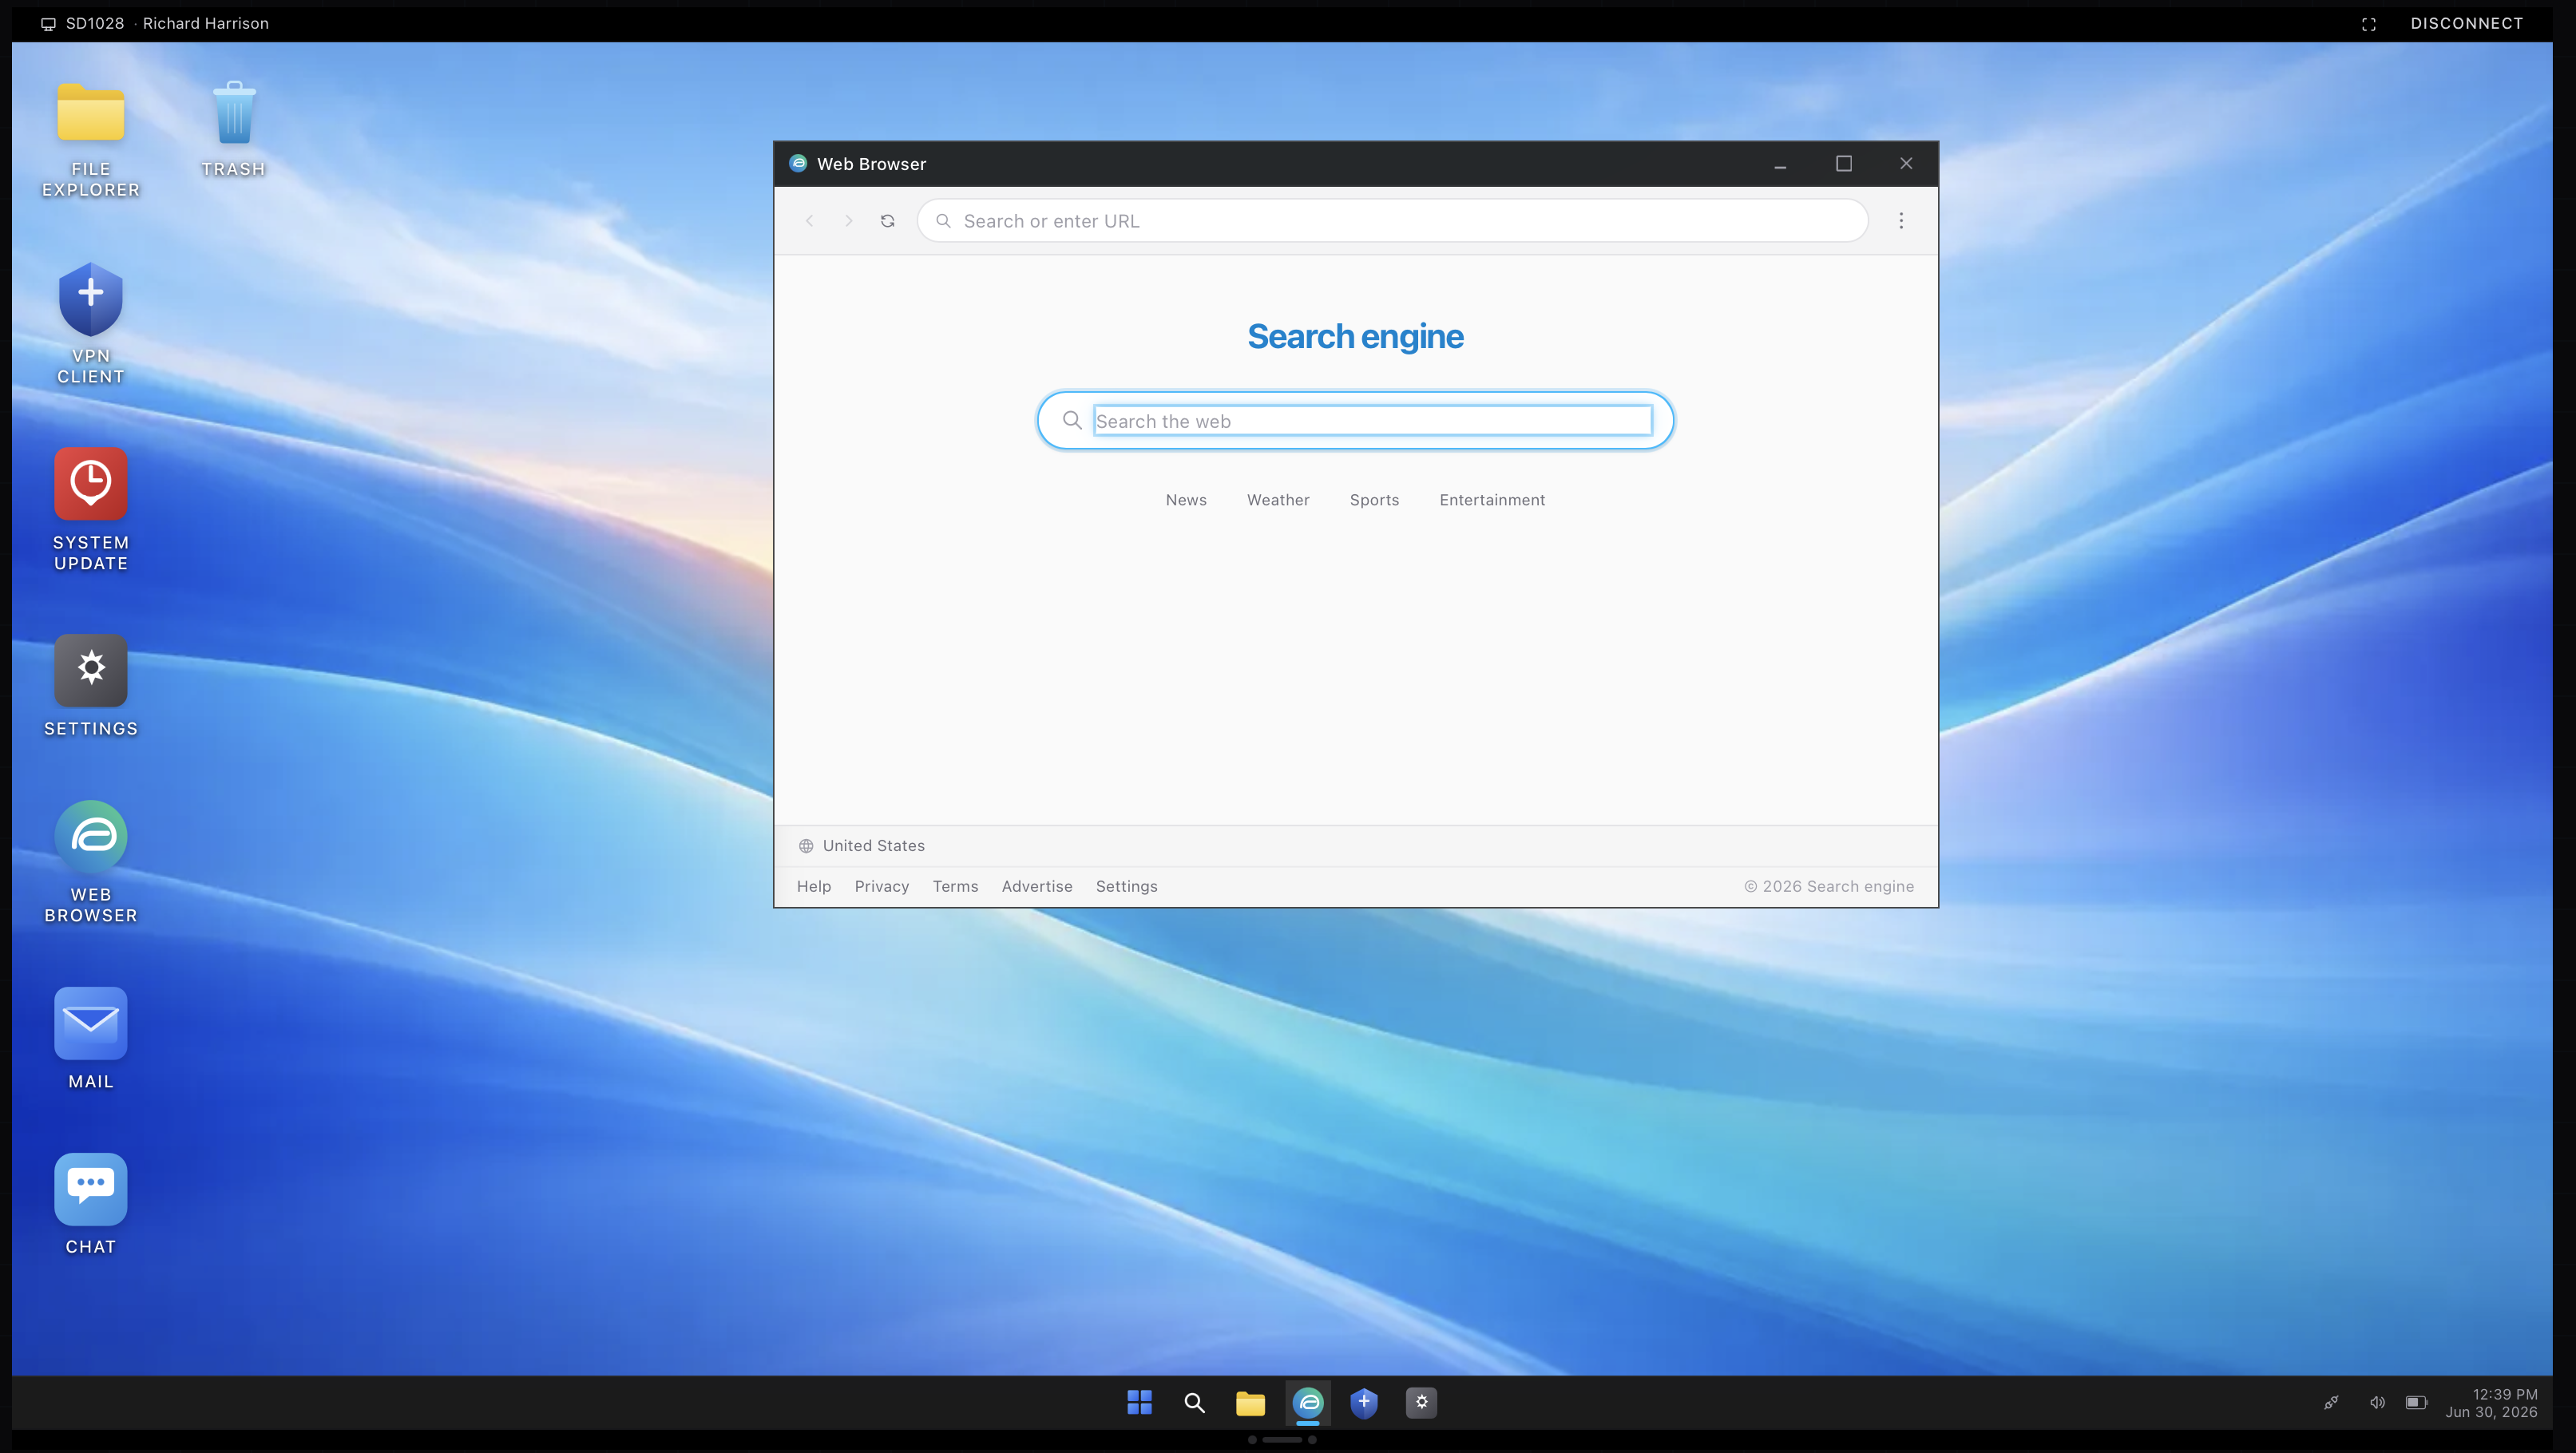Close the Web Browser window
The width and height of the screenshot is (2576, 1453).
click(1906, 164)
